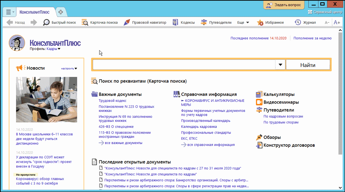The width and height of the screenshot is (345, 192).
Task: Open the Трудовой кодекс link
Action: pos(113,101)
